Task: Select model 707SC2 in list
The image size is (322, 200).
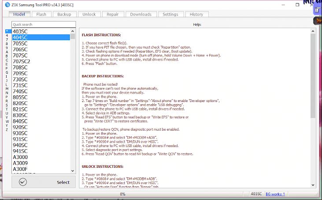Action: pyautogui.click(x=41, y=61)
